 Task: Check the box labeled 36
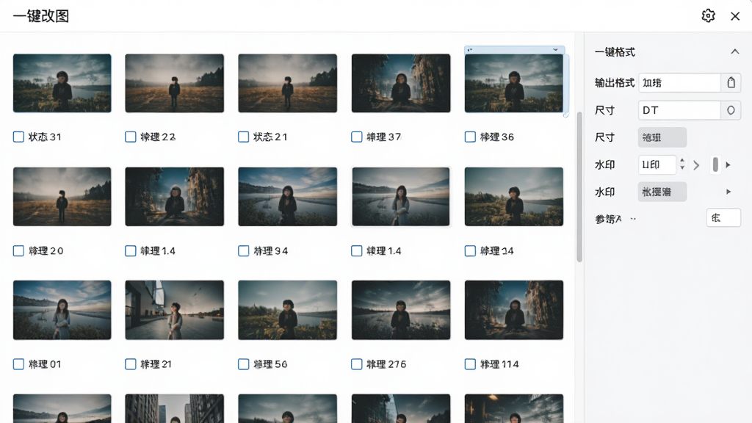click(x=470, y=137)
